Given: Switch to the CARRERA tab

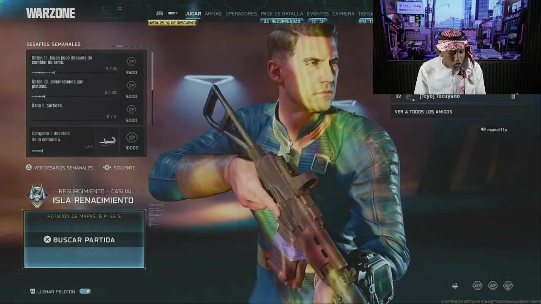Looking at the screenshot, I should [343, 14].
